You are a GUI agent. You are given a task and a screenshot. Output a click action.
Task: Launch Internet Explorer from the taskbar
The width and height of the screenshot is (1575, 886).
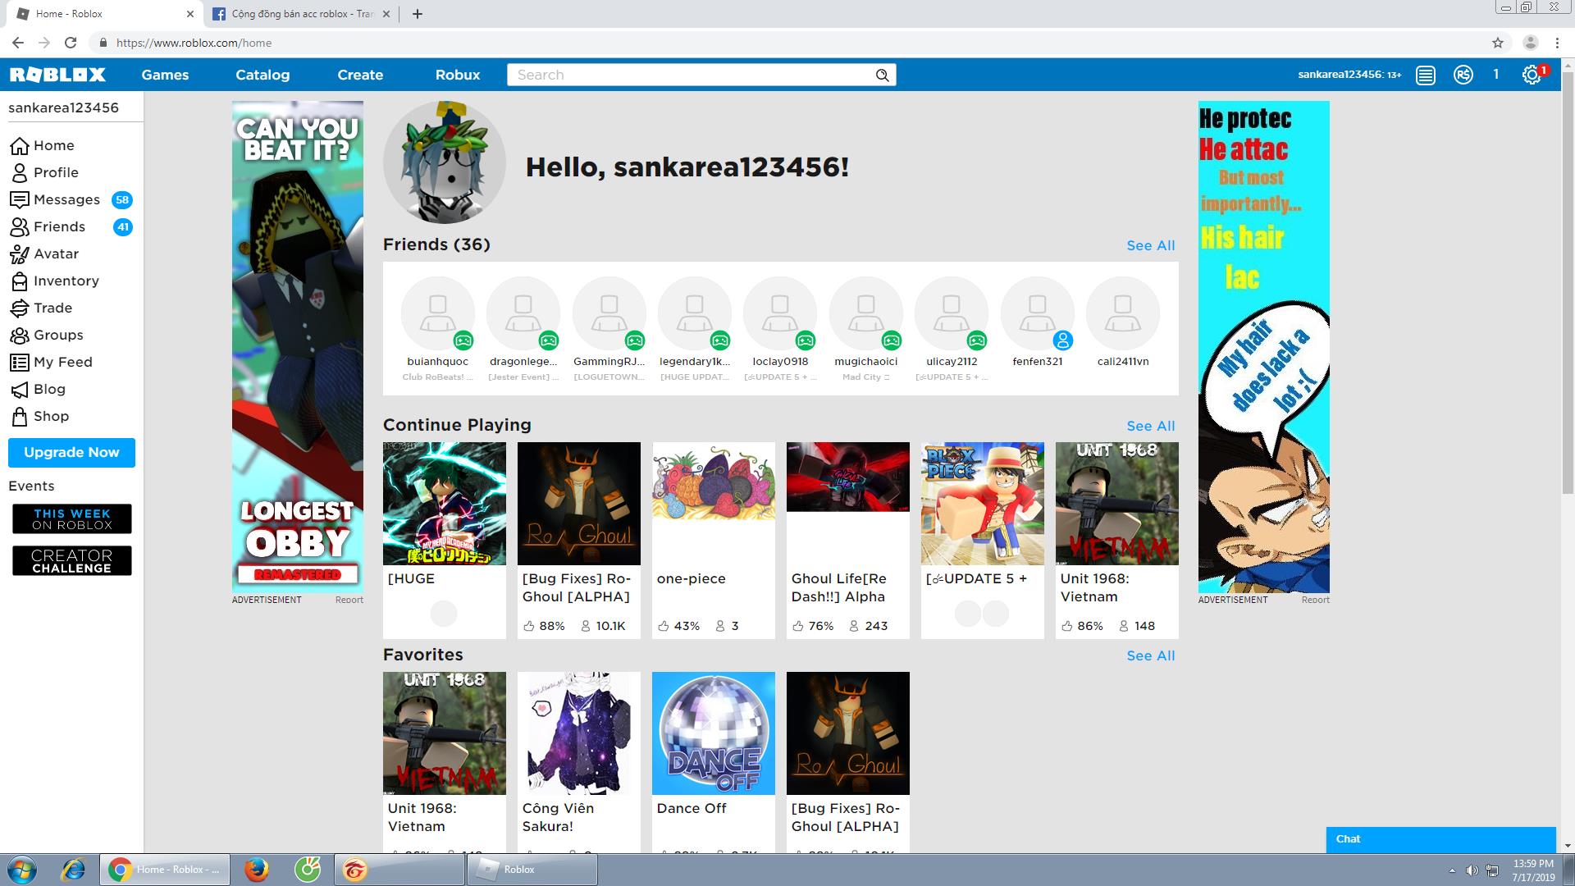pyautogui.click(x=74, y=870)
